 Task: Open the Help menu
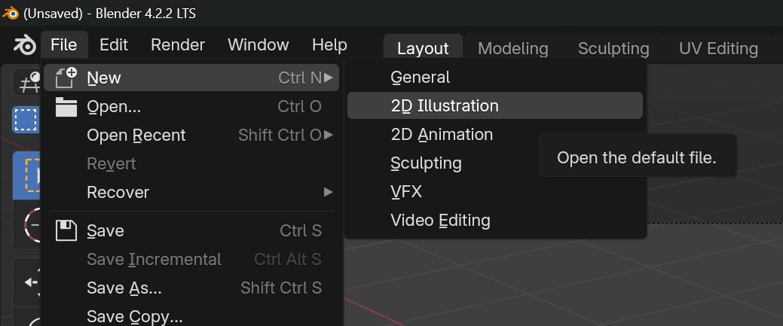[329, 45]
